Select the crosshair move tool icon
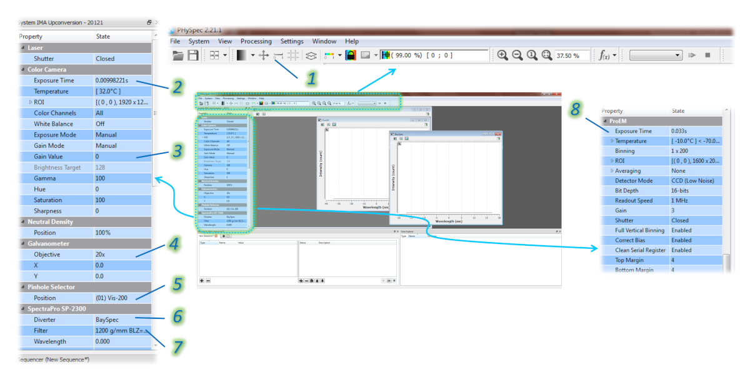 (264, 56)
